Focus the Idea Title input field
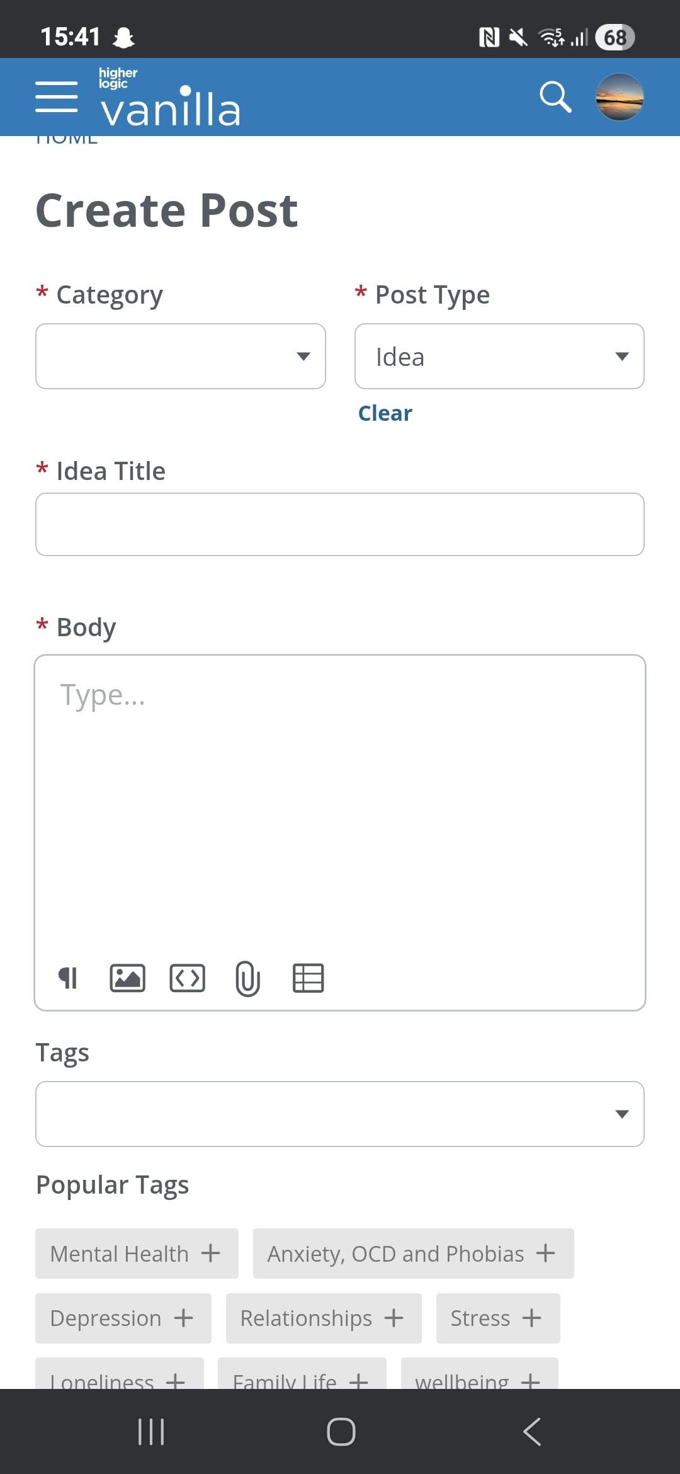 (x=340, y=524)
